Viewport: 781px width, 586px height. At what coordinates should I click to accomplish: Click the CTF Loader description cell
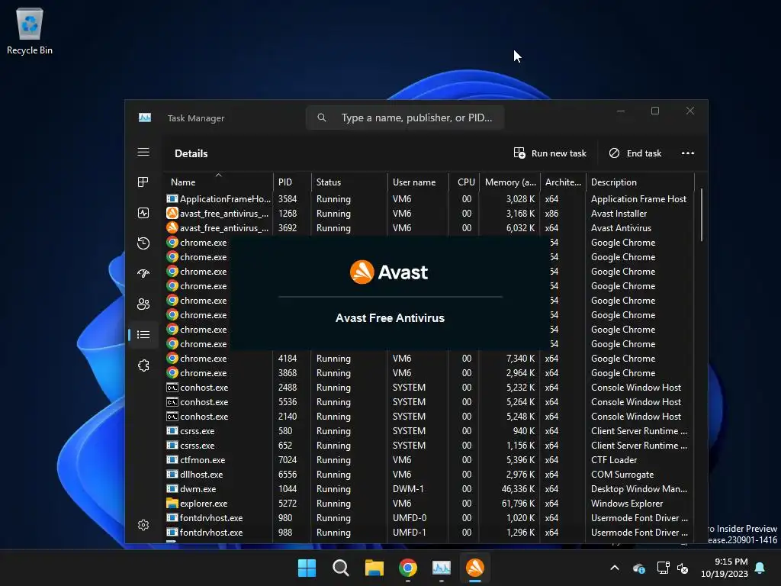(x=614, y=460)
